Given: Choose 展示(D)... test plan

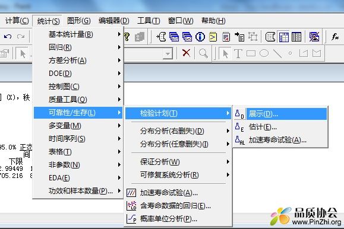Looking at the screenshot, I should [x=280, y=114].
